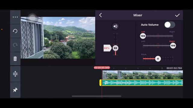Delete the clip with the trash icon
Screen dimensions: 193x108
pos(15,59)
